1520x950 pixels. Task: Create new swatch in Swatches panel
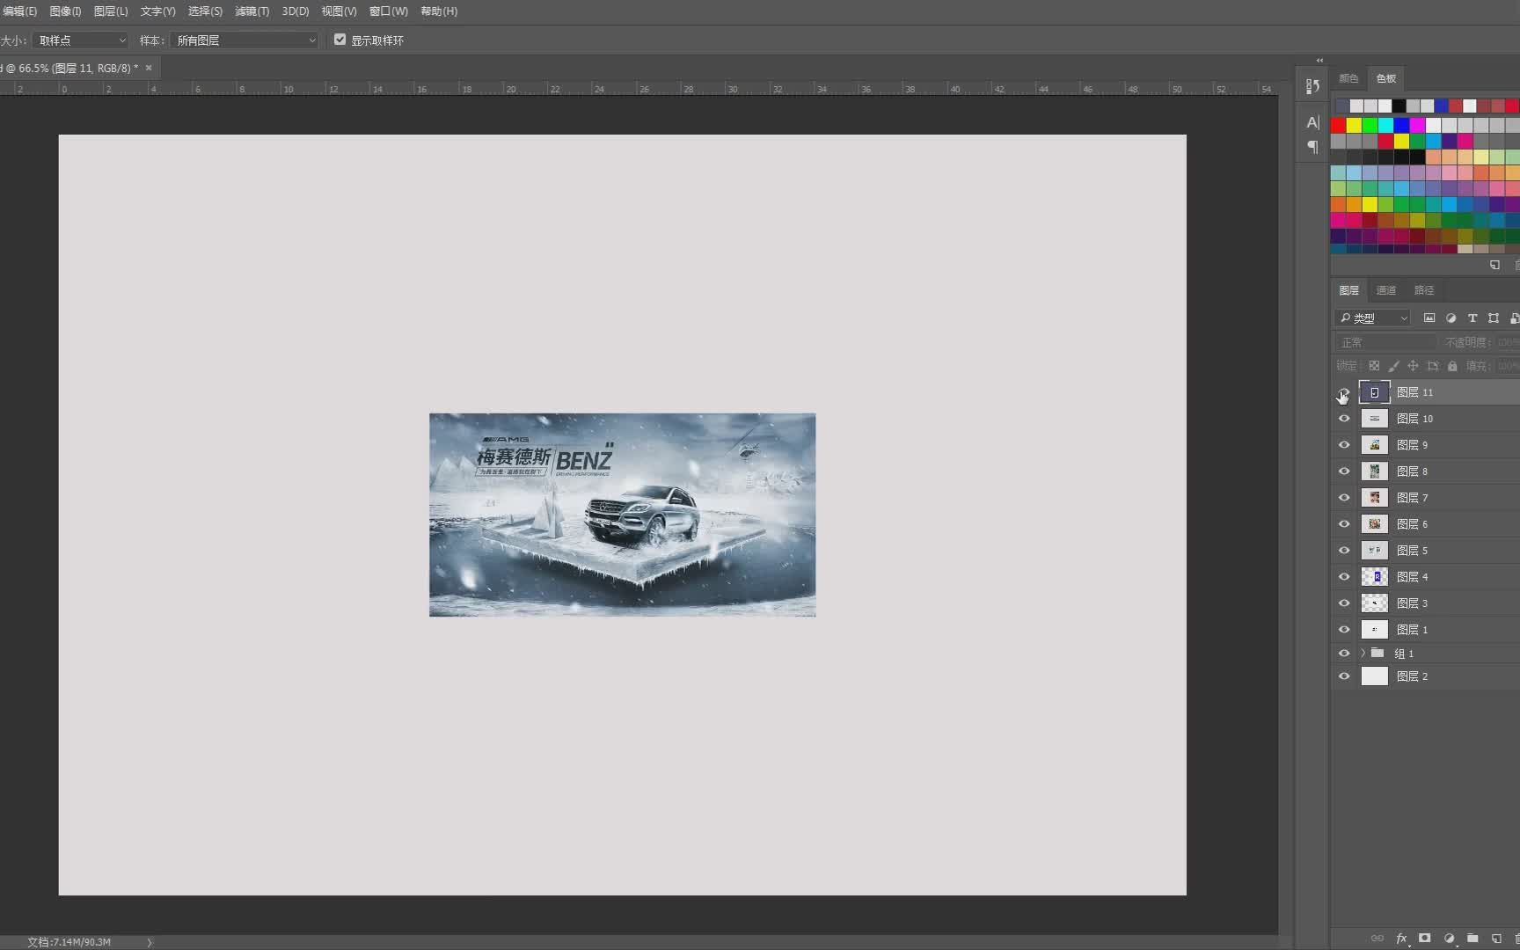[x=1494, y=265]
